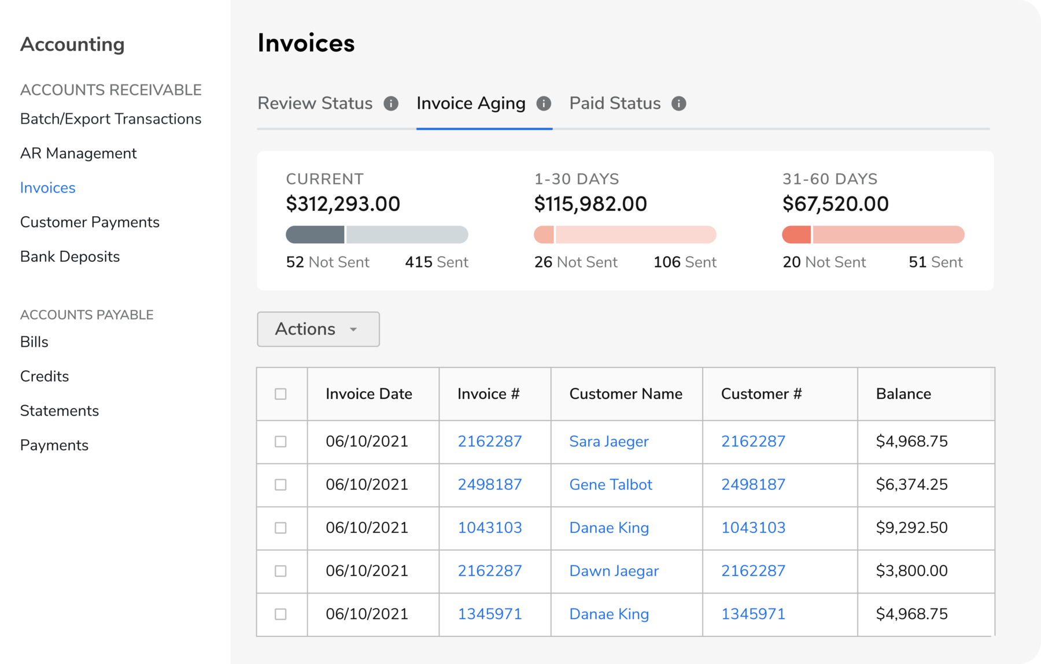Open customer number 2162287
This screenshot has width=1041, height=664.
[x=752, y=442]
